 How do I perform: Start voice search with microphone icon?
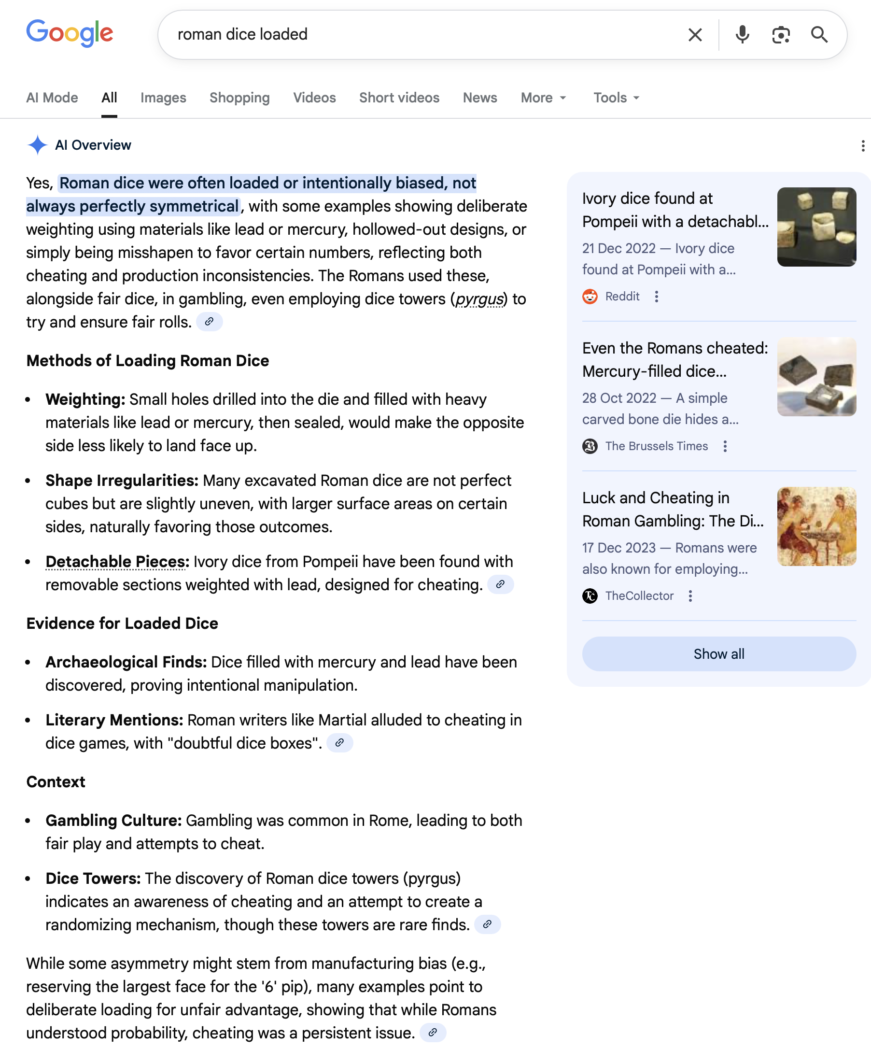tap(742, 34)
